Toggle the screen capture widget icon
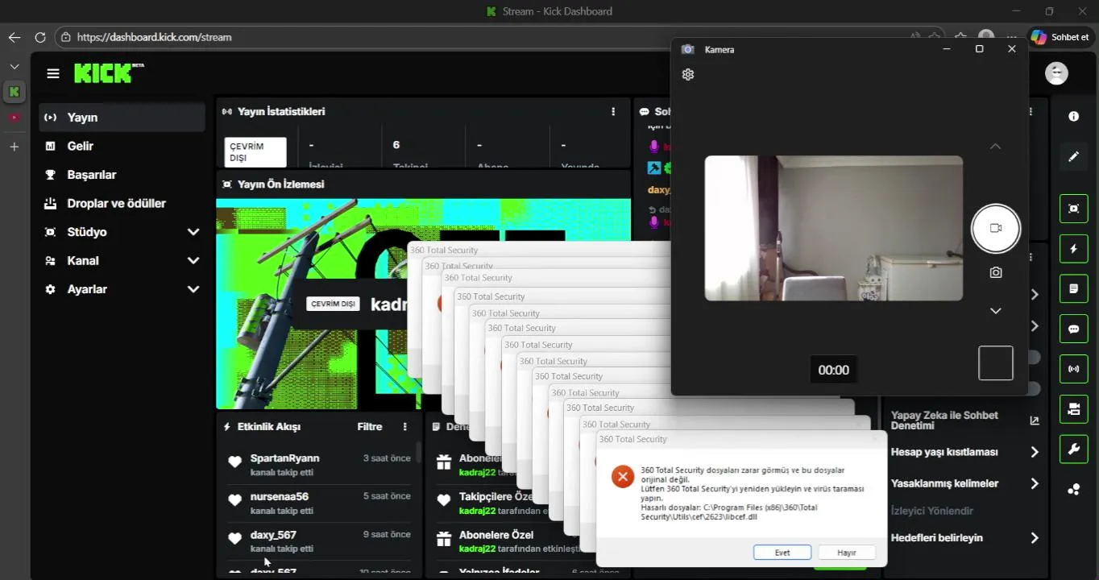The height and width of the screenshot is (580, 1099). [x=1073, y=209]
